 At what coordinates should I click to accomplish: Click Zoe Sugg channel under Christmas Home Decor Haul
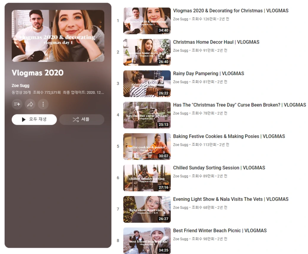[x=180, y=50]
